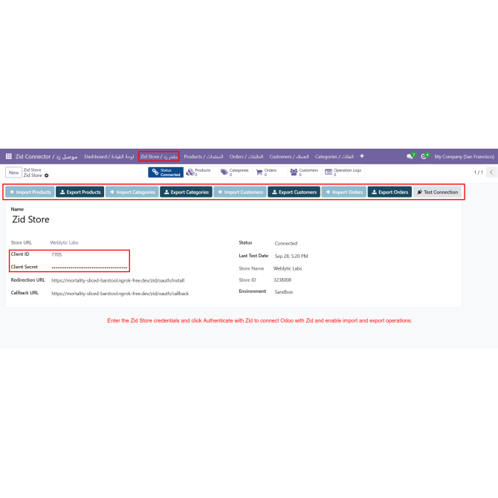Open the Categories tag stat button
Image resolution: width=498 pixels, height=498 pixels.
pyautogui.click(x=236, y=172)
